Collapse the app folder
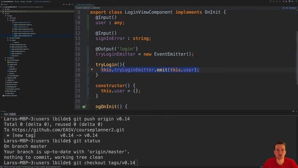The image size is (298, 168). pyautogui.click(x=6, y=16)
